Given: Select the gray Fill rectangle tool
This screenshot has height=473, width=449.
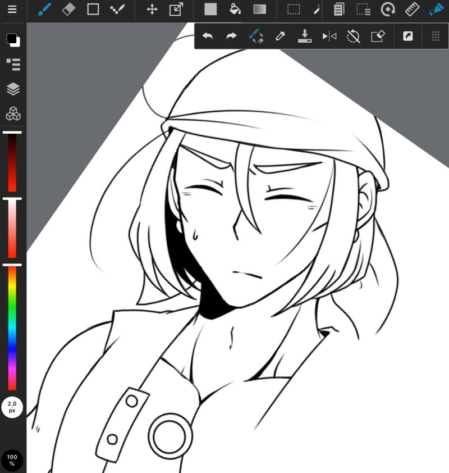Looking at the screenshot, I should [x=210, y=9].
